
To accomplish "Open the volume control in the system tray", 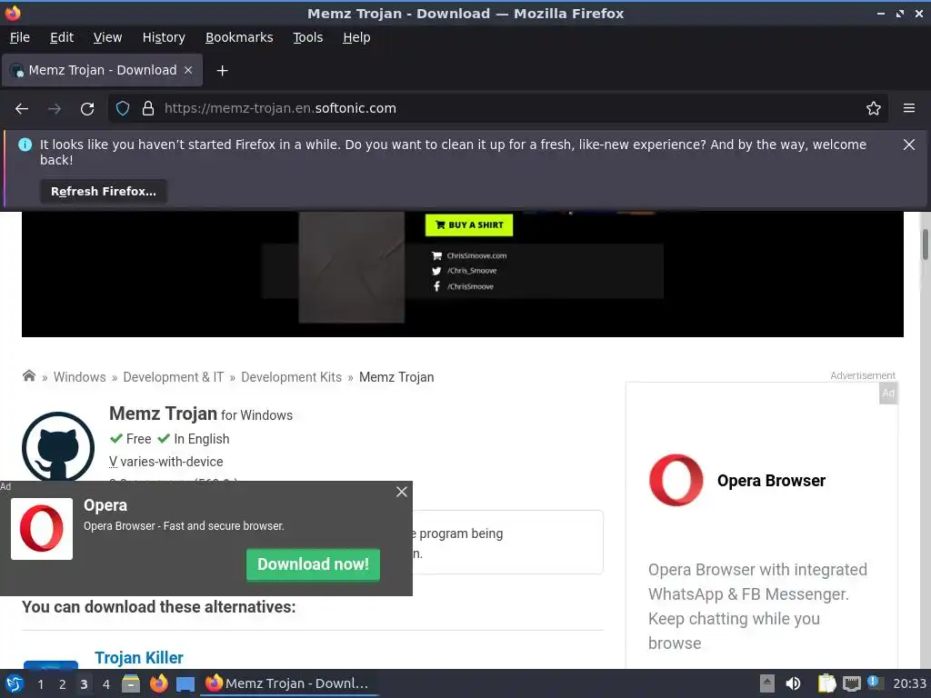I will pos(793,683).
